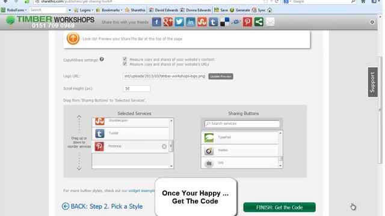Click the Pinterest share icon in top bar
Screen dimensions: 385x216
point(247,22)
